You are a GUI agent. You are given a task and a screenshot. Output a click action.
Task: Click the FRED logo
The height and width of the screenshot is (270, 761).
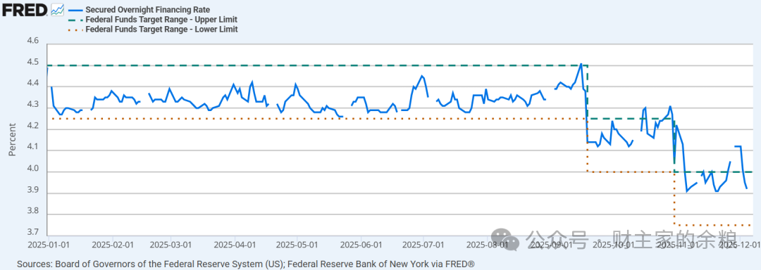point(25,9)
